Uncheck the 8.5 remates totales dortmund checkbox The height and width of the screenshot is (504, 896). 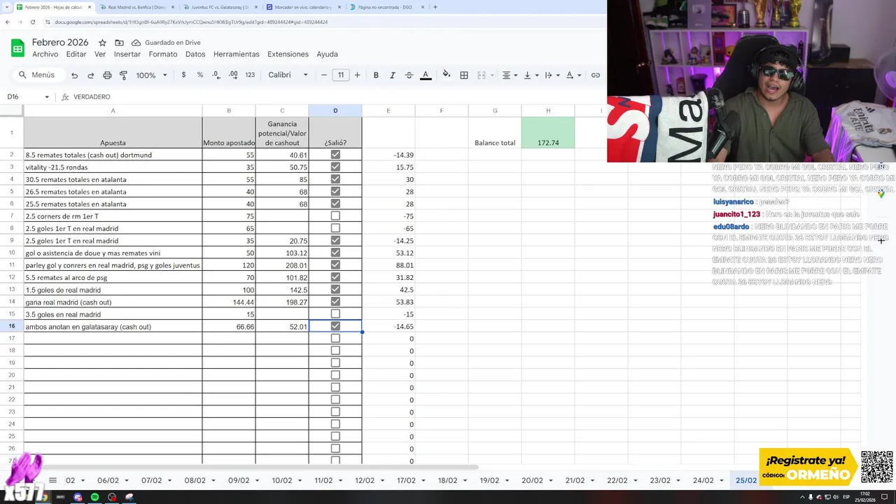coord(335,155)
